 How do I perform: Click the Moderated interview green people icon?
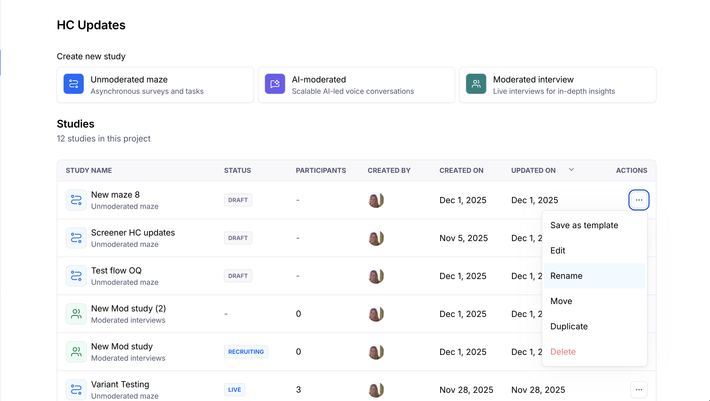point(476,84)
